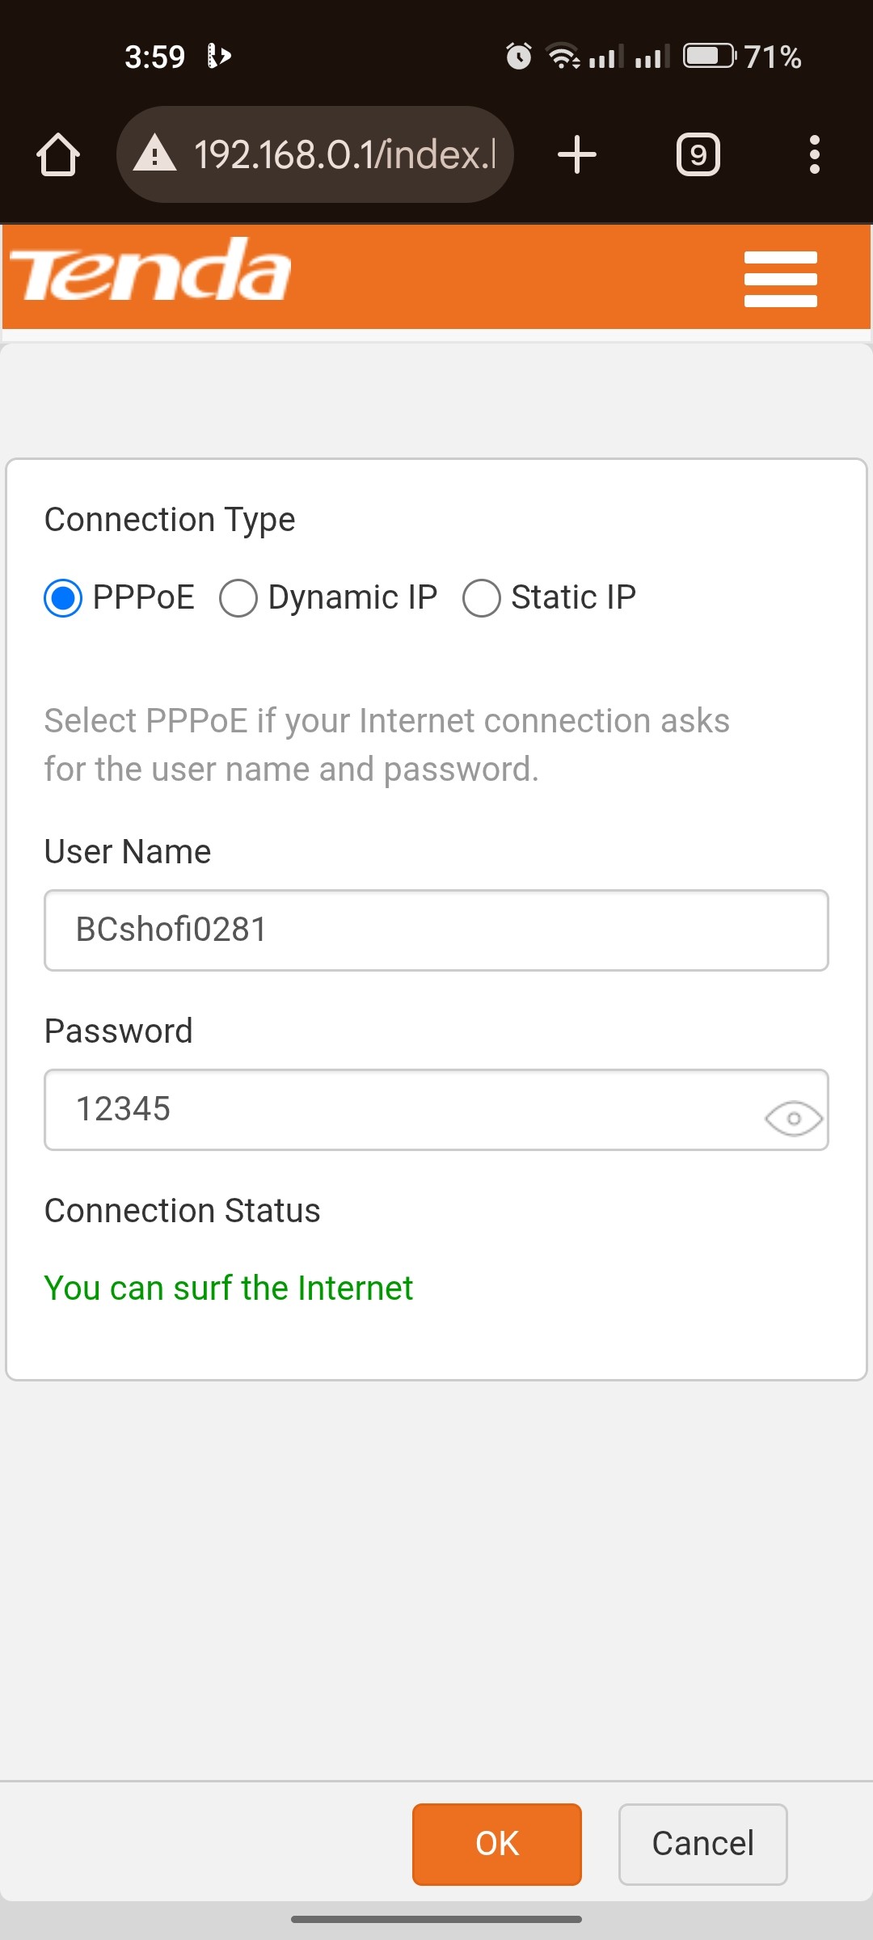This screenshot has width=873, height=1940.
Task: Focus the User Name input field
Action: click(436, 930)
